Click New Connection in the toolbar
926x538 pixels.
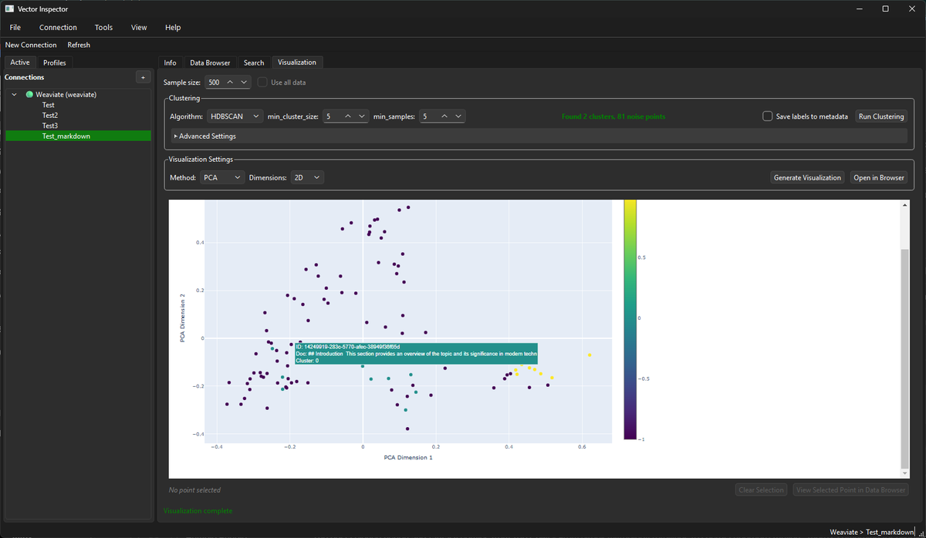point(31,45)
